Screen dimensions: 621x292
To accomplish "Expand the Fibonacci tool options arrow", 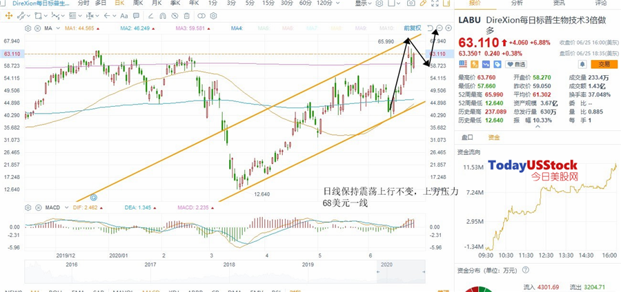I will (x=81, y=17).
